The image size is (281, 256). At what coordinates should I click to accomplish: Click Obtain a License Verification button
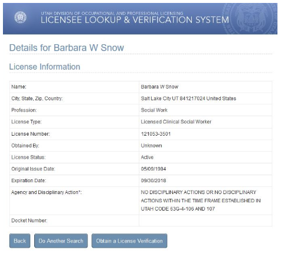coord(129,241)
